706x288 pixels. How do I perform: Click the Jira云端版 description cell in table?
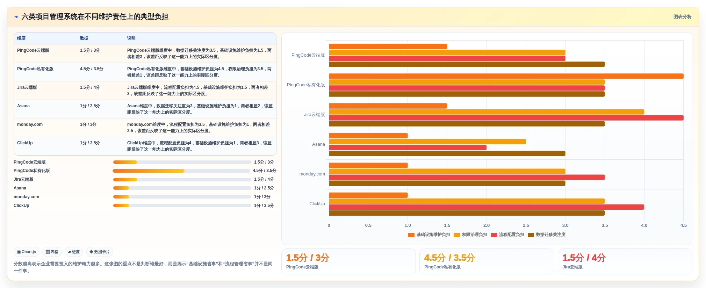(200, 91)
